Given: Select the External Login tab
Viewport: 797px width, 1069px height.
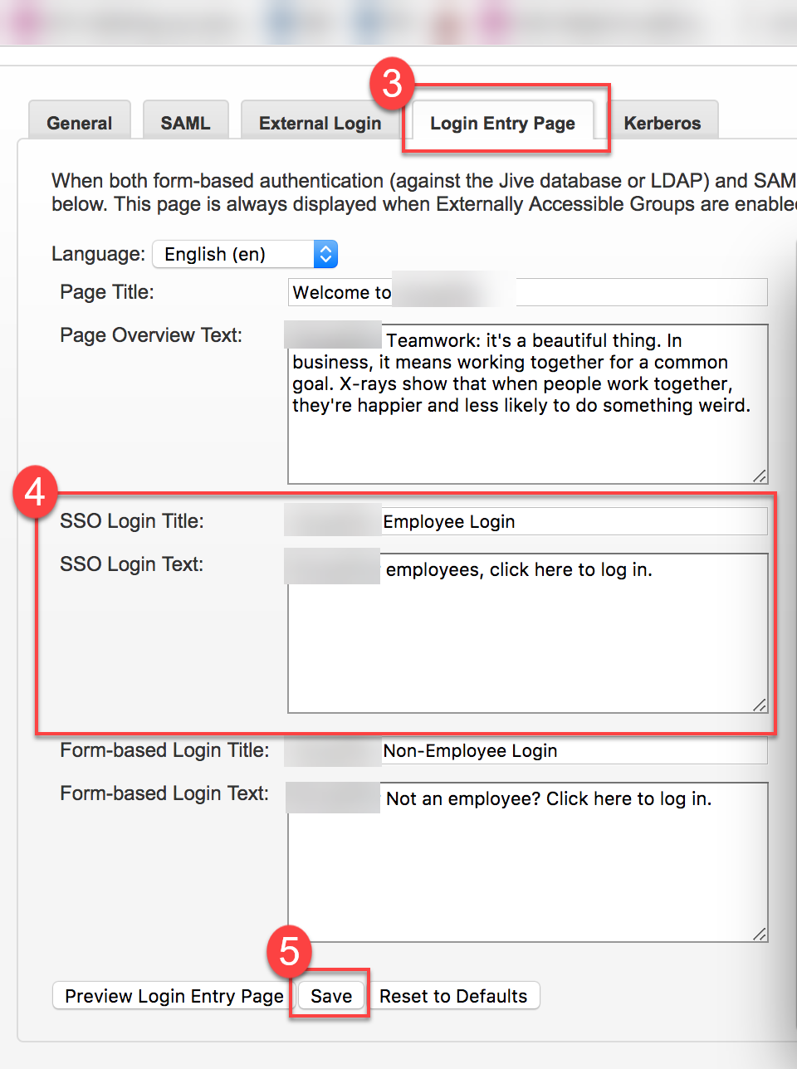Looking at the screenshot, I should coord(320,121).
